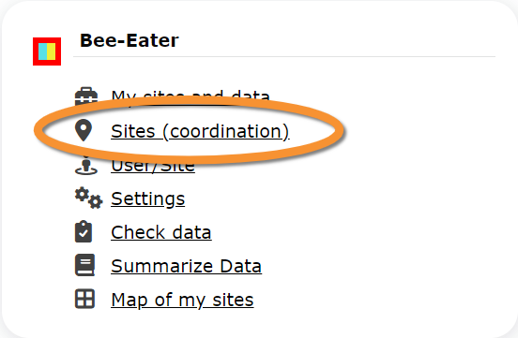The width and height of the screenshot is (518, 338).
Task: Click the cyan half of project swatch
Action: 42,51
